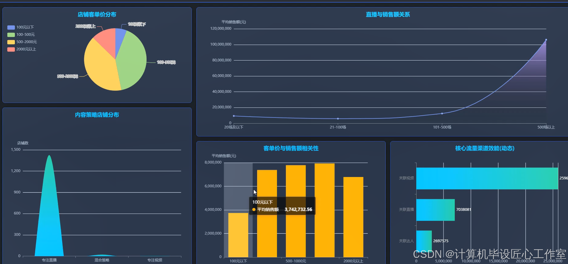Click the 店铺数 y-axis title
568x264 pixels.
pos(23,143)
